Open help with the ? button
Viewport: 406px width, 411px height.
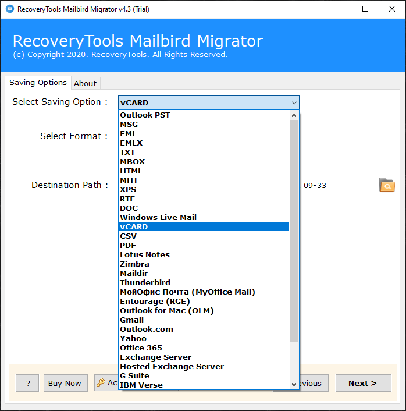click(27, 383)
